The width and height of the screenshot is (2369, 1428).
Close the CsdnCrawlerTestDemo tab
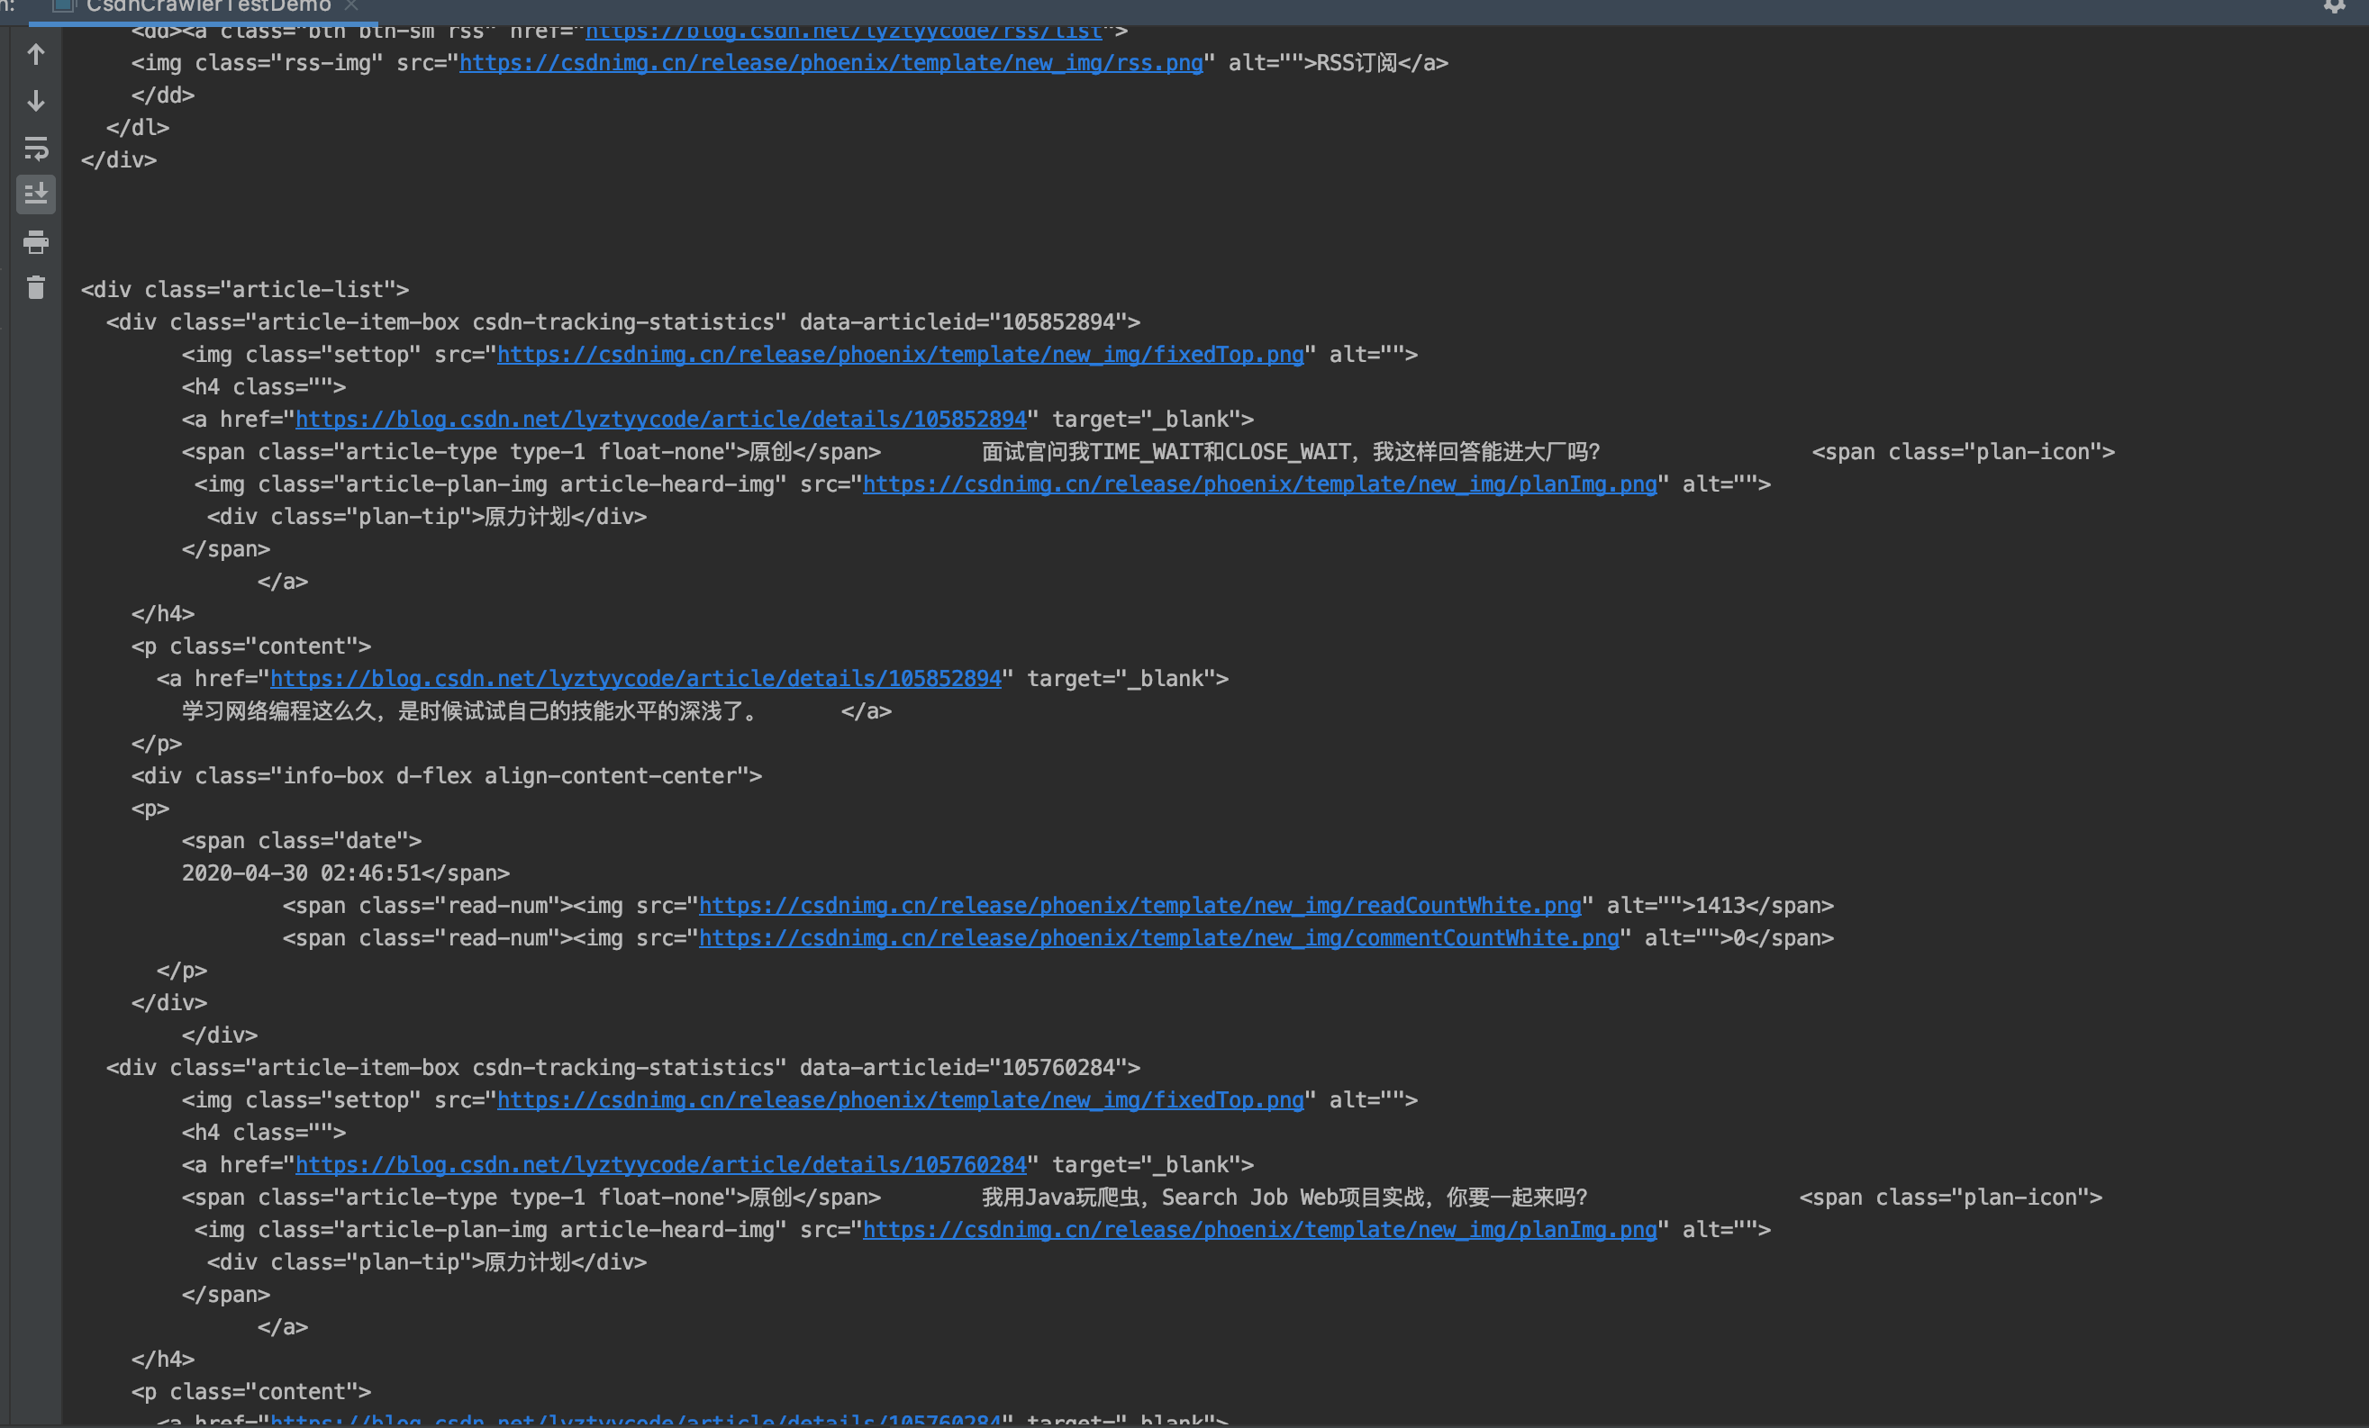(x=351, y=6)
